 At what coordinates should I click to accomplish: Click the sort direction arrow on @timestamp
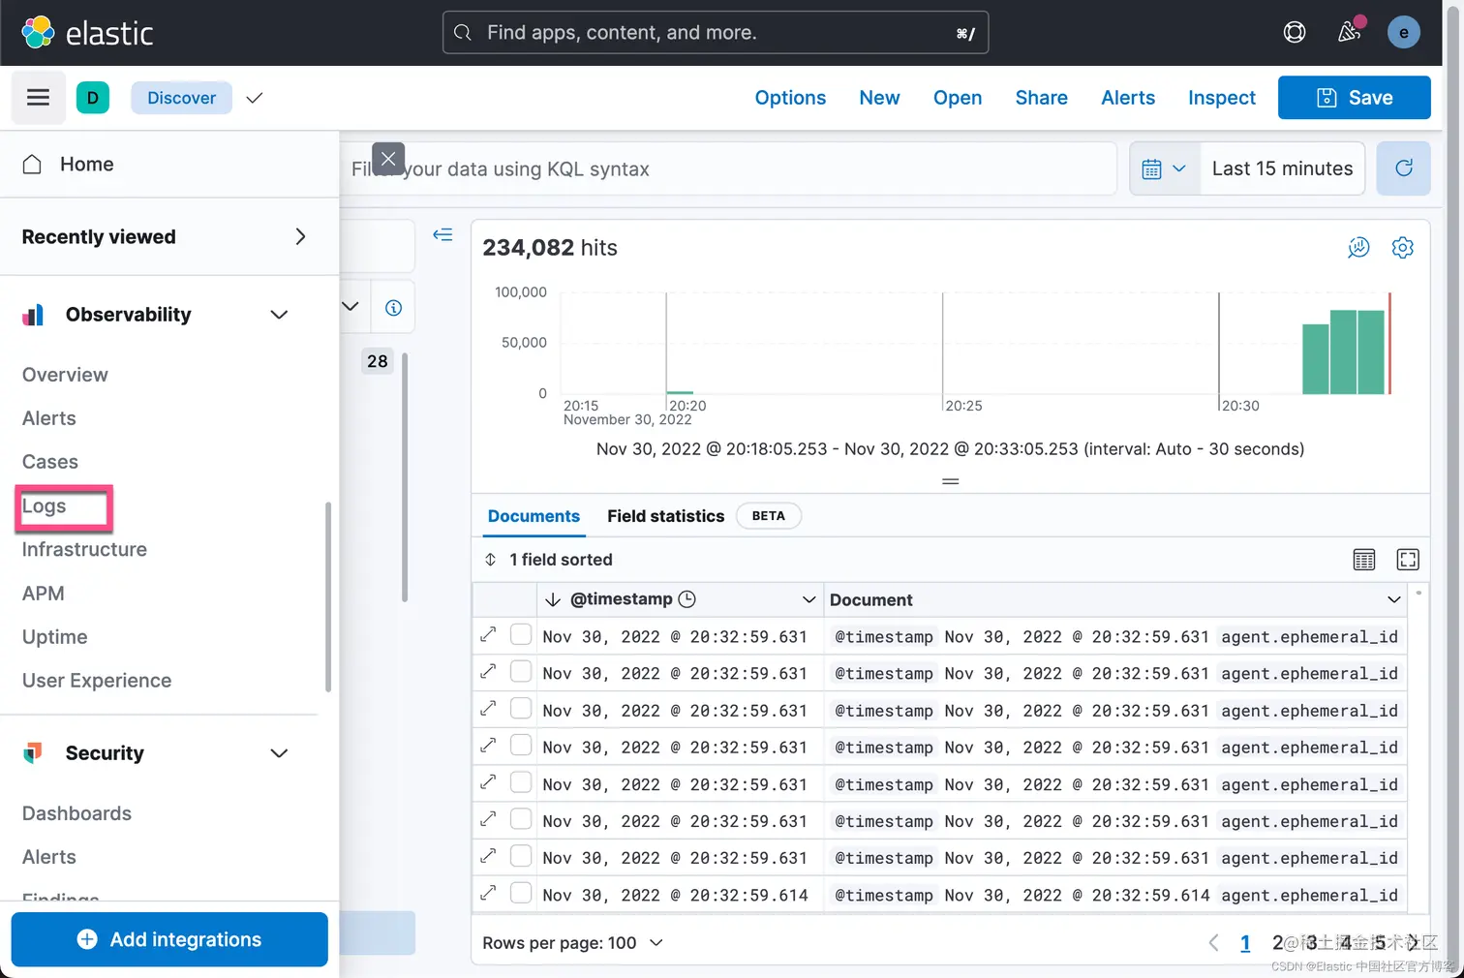[x=553, y=599]
